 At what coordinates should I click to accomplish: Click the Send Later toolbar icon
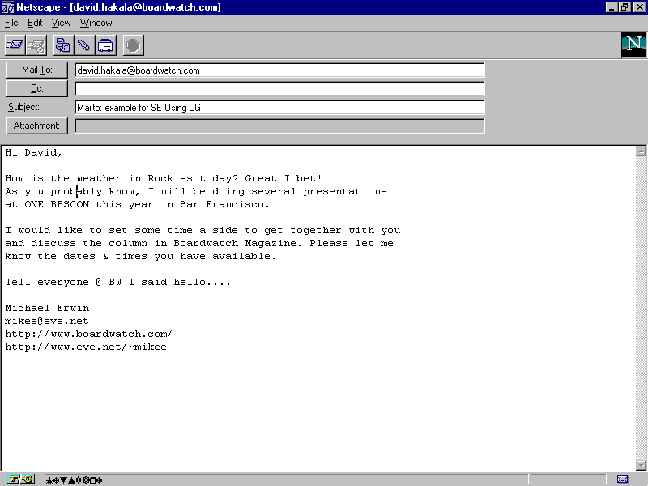[36, 45]
